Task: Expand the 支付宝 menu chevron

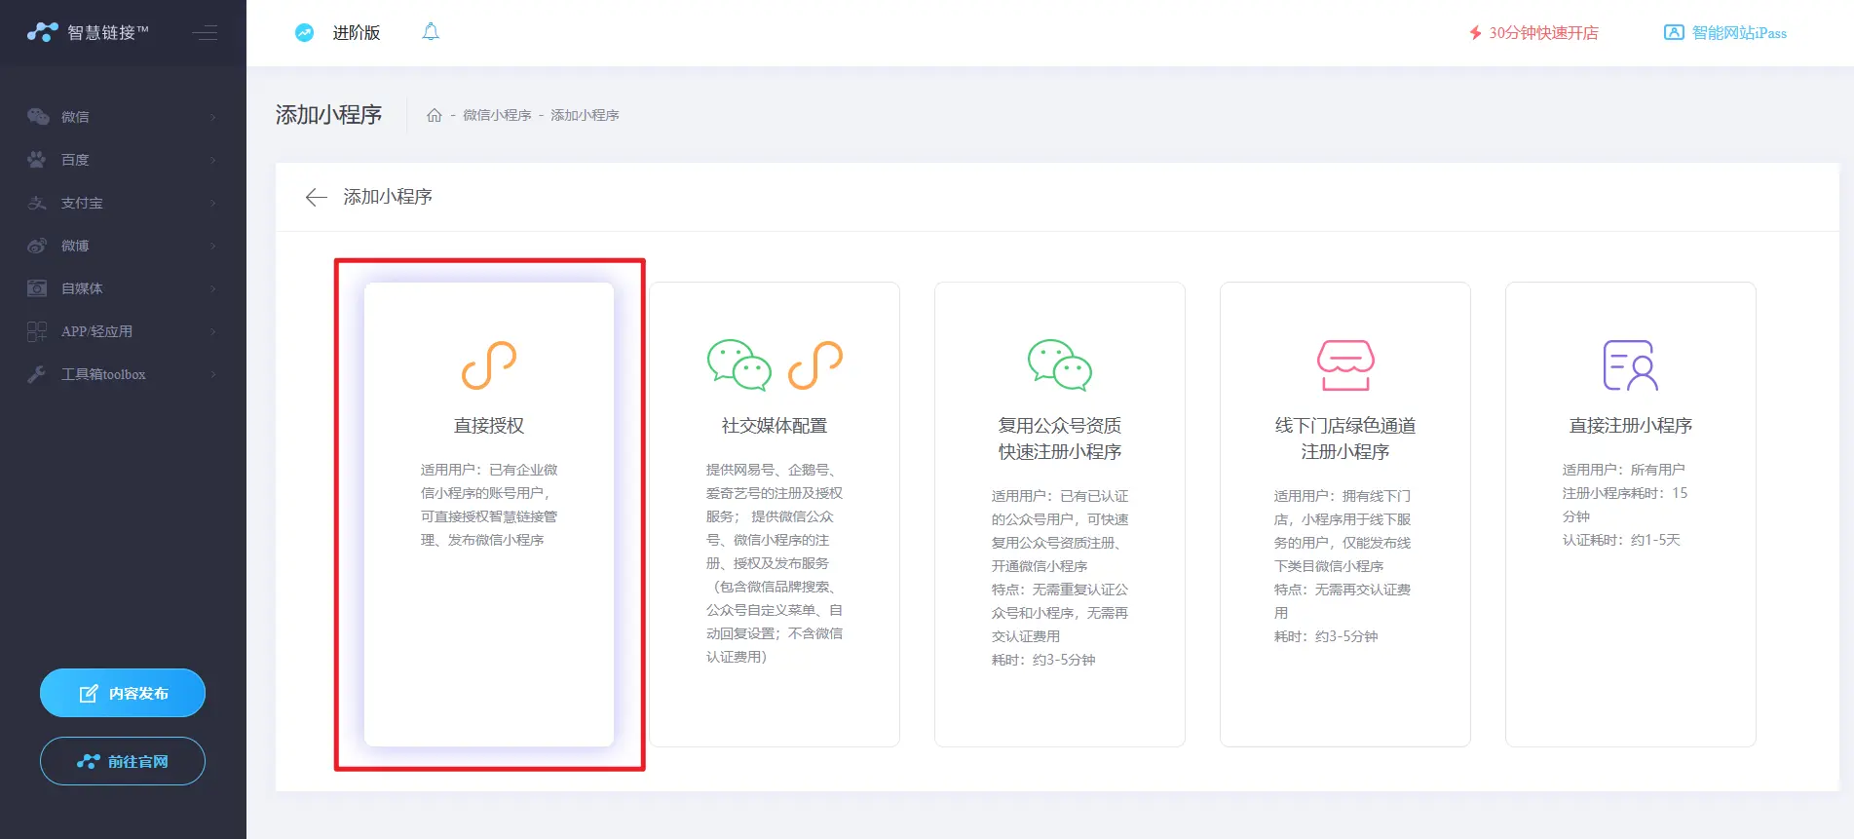Action: [213, 203]
